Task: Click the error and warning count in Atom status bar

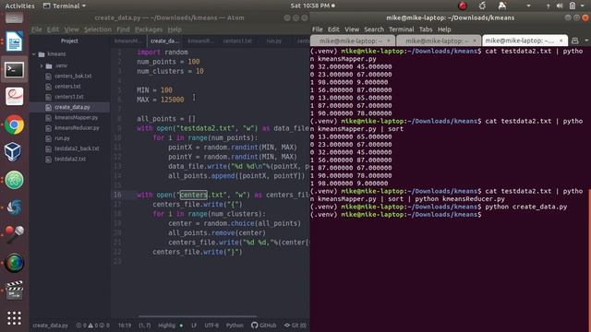Action: point(92,326)
